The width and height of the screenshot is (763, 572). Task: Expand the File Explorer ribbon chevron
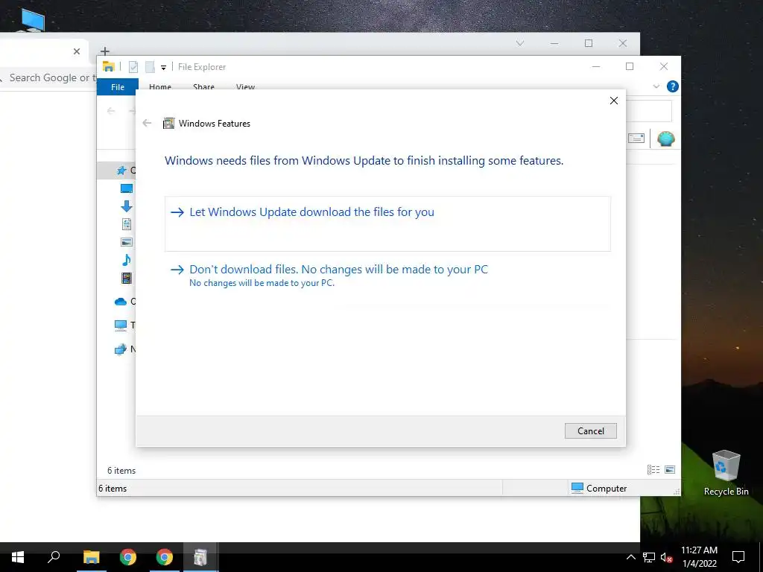tap(656, 86)
